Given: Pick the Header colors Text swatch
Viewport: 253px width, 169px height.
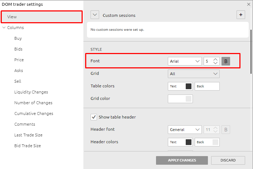Looking at the screenshot, I should [x=188, y=142].
